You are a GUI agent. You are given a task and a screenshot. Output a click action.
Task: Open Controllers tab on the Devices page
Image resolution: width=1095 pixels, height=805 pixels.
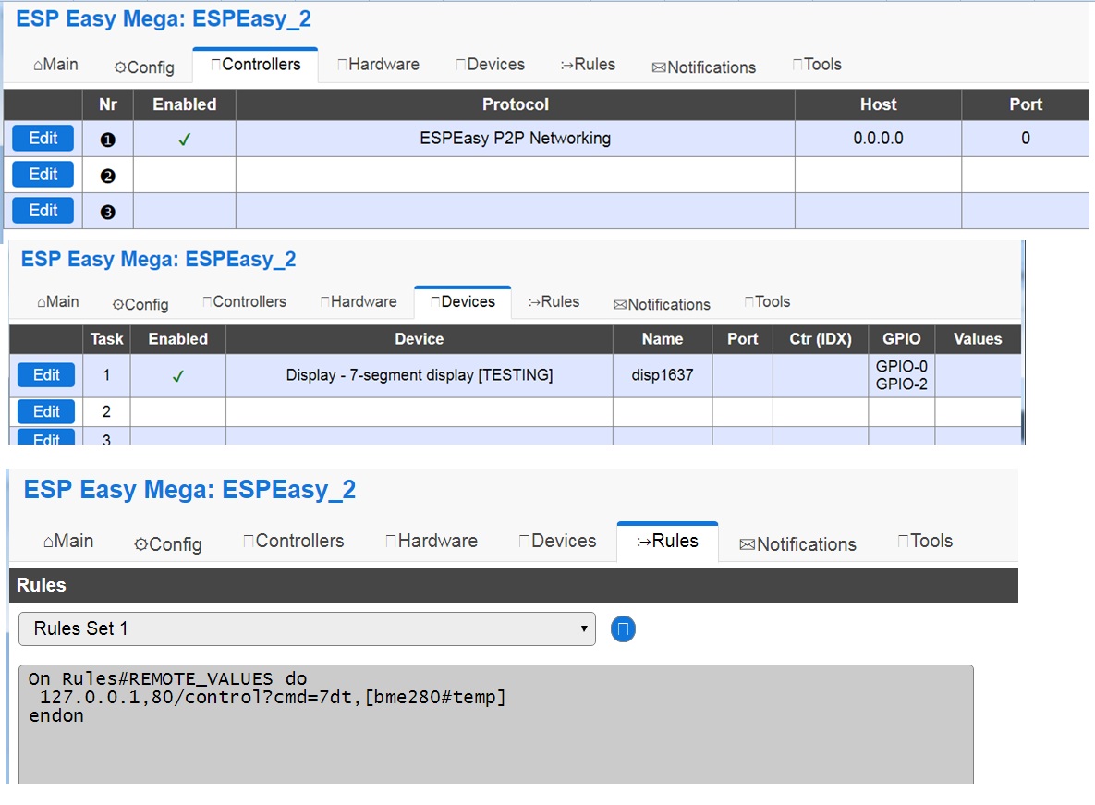point(245,301)
